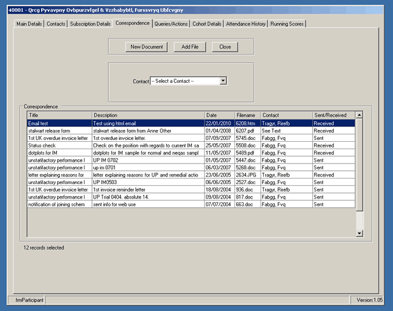Click the 'UP Trial 0404. absolute 14.' cell

pos(148,197)
